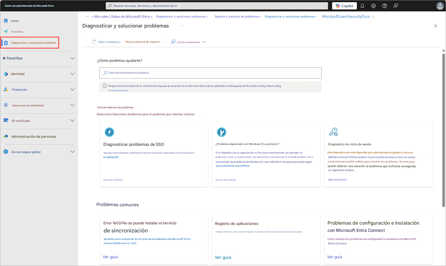Focus the top search resources field
Screen dimensions: 446x266
click(217, 6)
